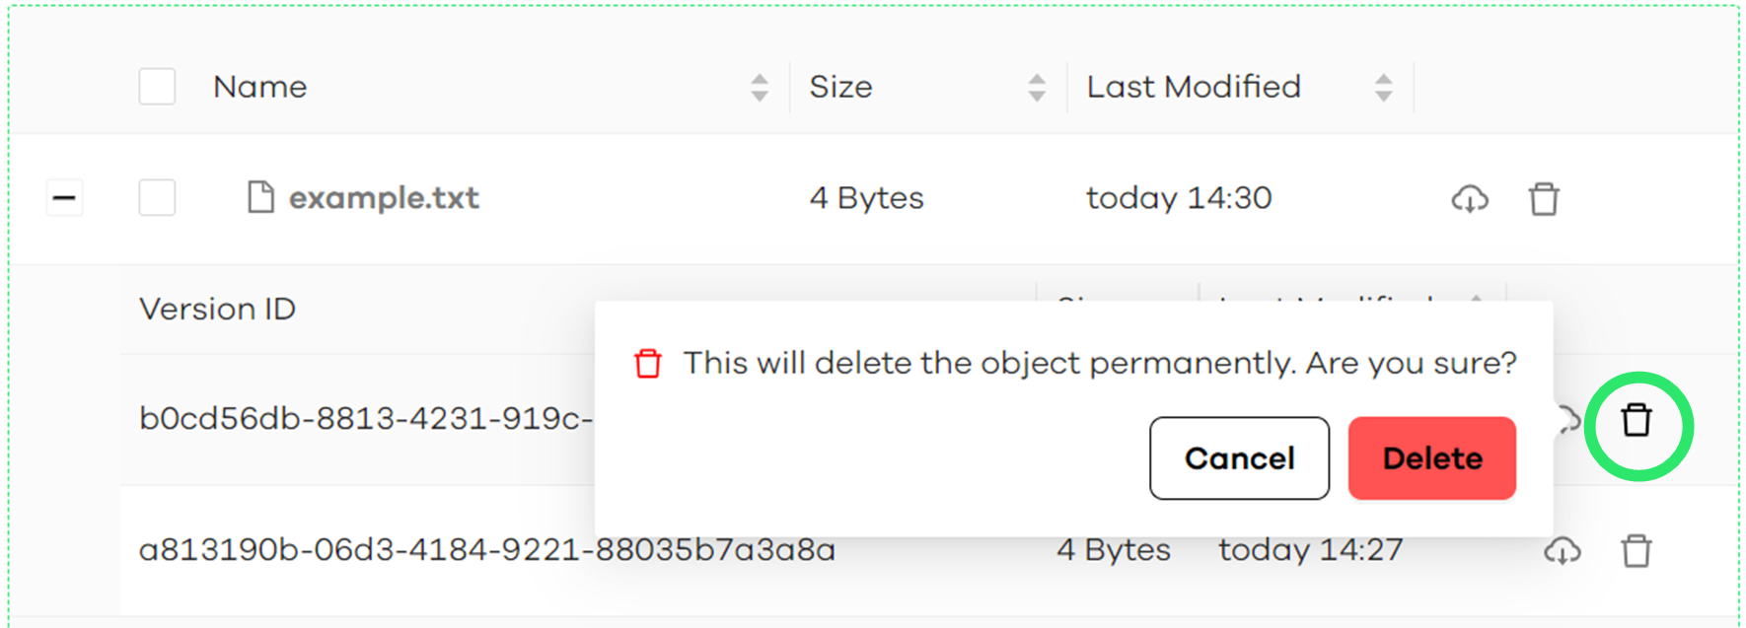Sort the table by Last Modified

pos(1383,87)
